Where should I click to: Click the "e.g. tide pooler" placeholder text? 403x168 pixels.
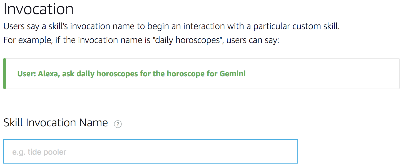[39, 152]
